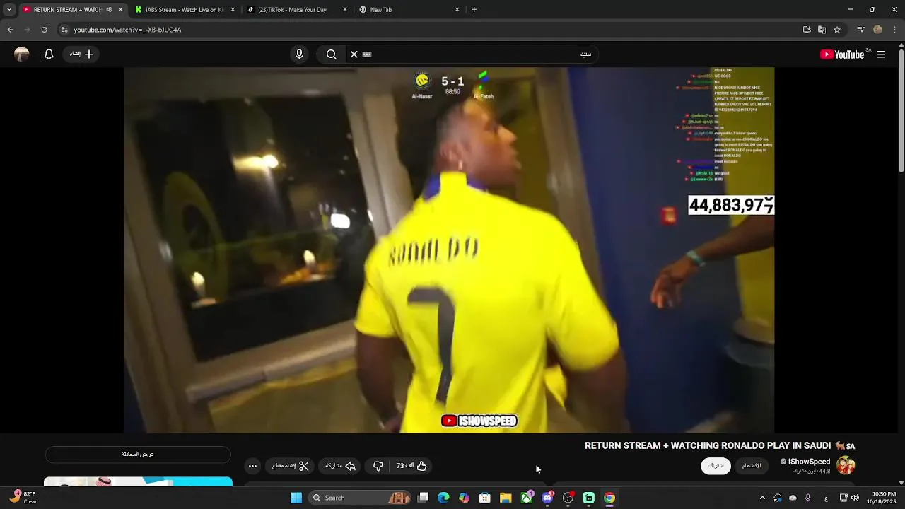The image size is (905, 509).
Task: Launch Microsoft Edge from the taskbar
Action: pyautogui.click(x=443, y=498)
